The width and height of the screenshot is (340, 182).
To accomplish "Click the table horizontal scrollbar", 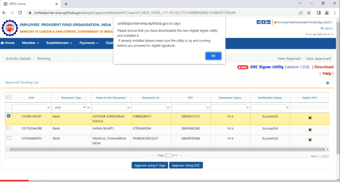I will click(167, 149).
